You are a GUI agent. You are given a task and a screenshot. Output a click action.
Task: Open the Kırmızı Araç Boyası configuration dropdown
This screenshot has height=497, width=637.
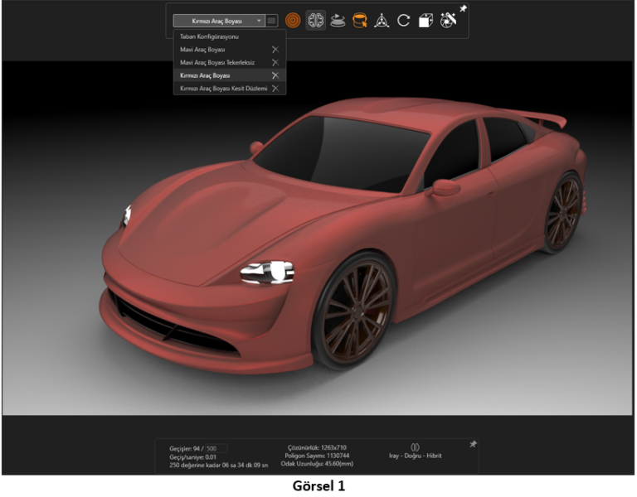[x=218, y=21]
